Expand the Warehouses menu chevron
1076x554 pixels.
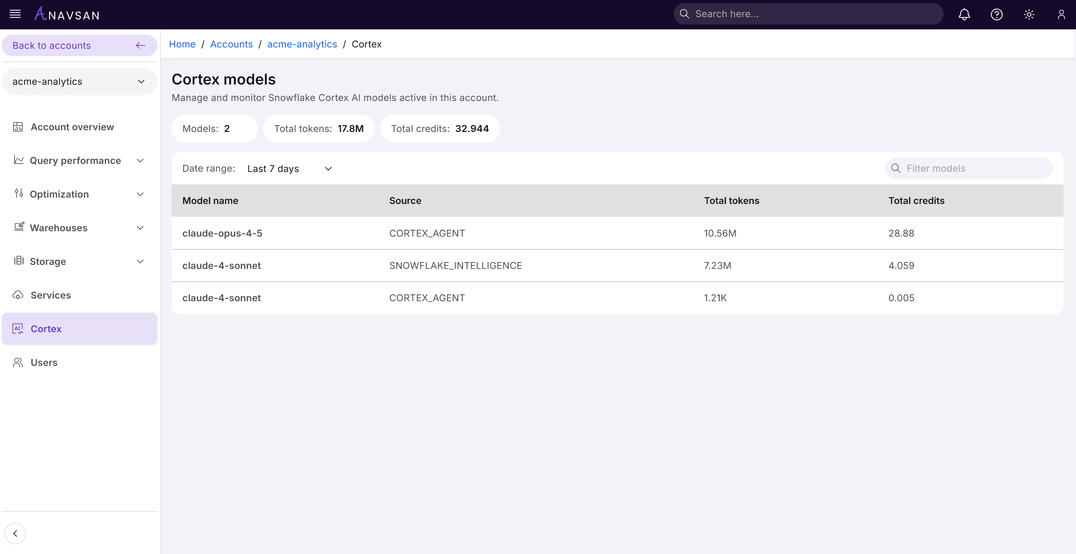pyautogui.click(x=140, y=228)
